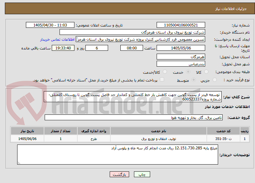This screenshot has width=255, height=183.
Task: Click the بازگشت (back) button
Action: click(x=119, y=174)
